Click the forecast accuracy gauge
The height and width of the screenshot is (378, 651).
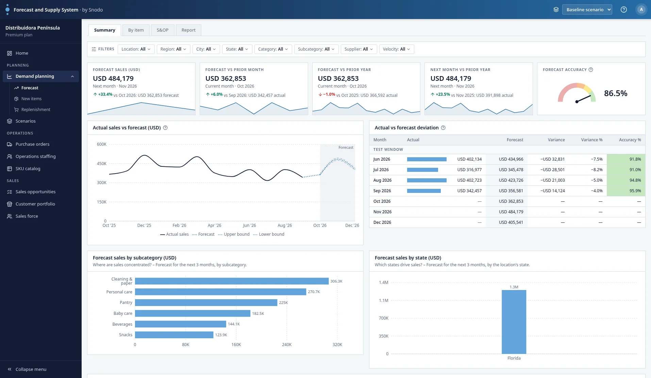(x=577, y=93)
